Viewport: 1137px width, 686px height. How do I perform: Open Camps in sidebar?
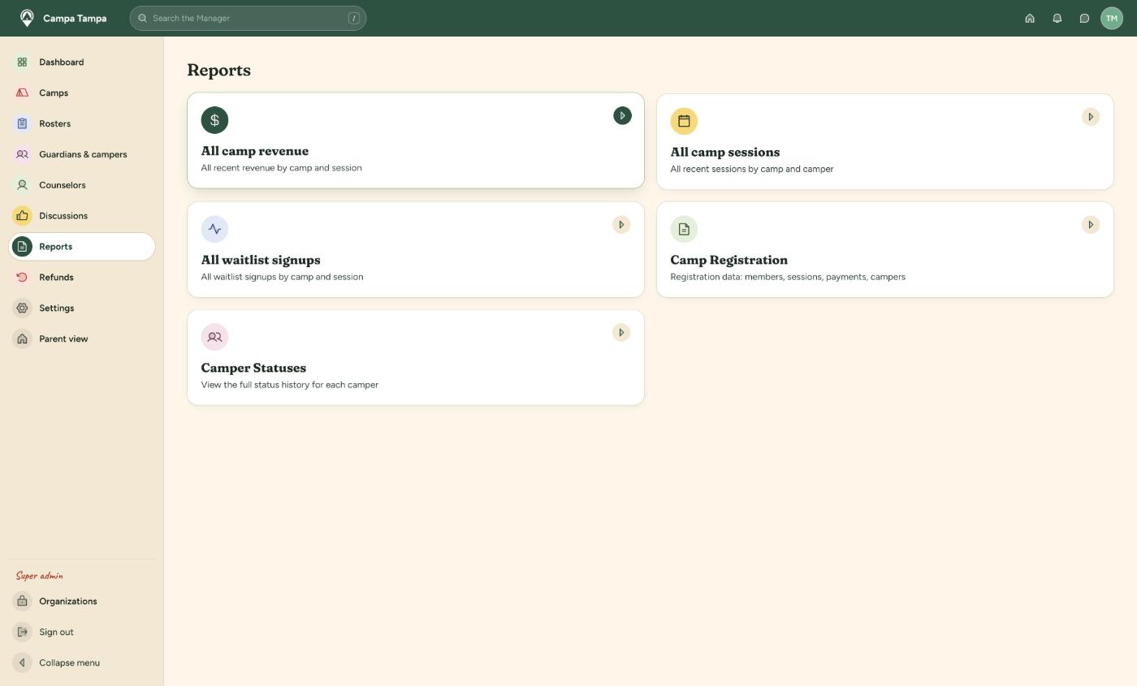tap(82, 93)
